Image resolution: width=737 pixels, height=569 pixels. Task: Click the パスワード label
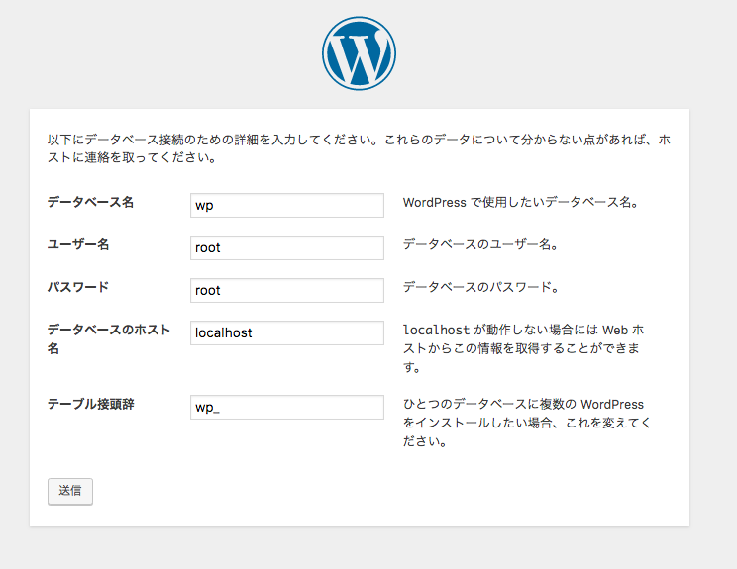point(78,287)
